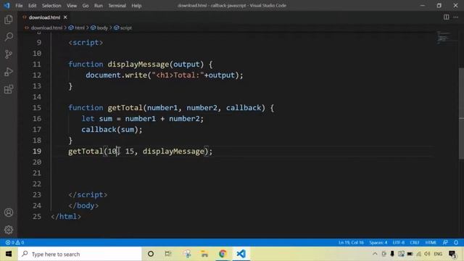Click the script breadcrumb item
This screenshot has height=261, width=464.
(x=125, y=28)
